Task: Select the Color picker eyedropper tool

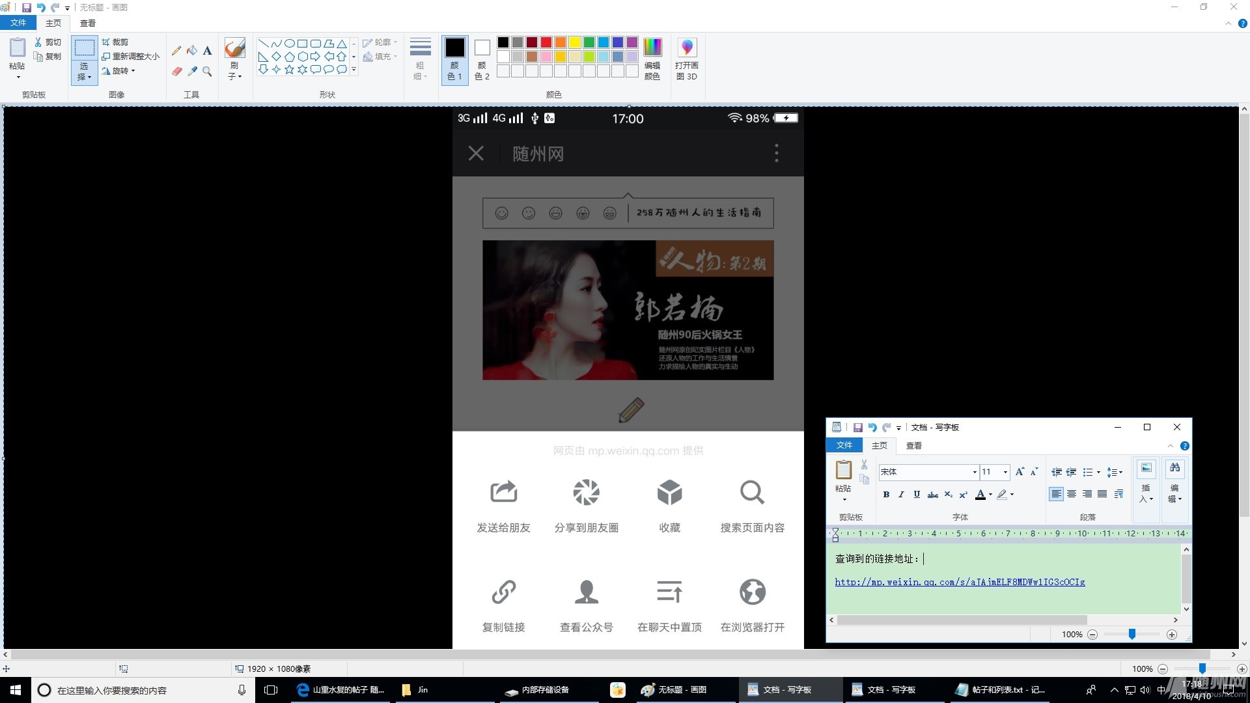Action: click(192, 71)
